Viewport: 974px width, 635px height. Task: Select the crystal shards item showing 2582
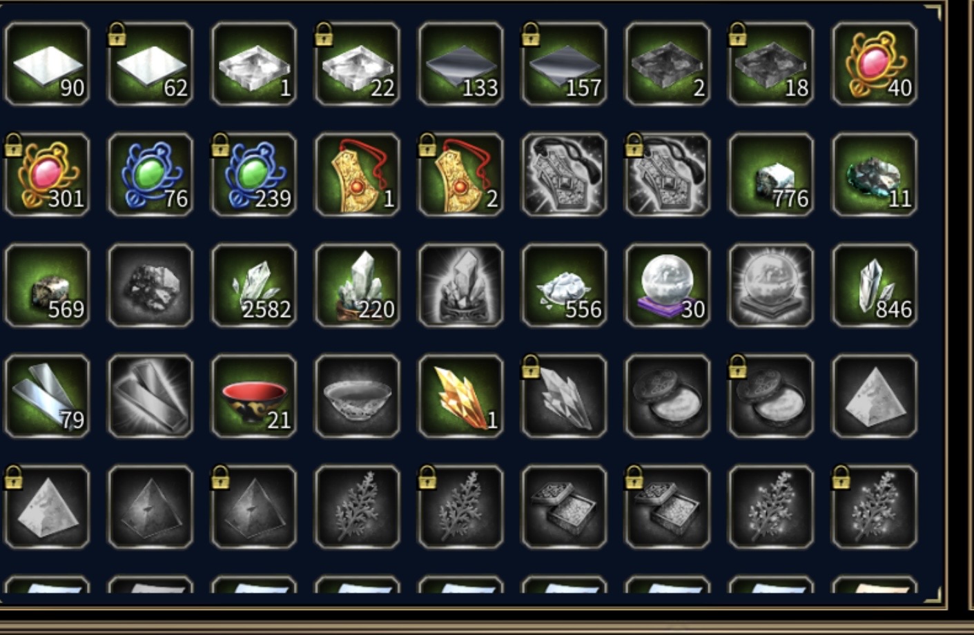click(x=254, y=285)
